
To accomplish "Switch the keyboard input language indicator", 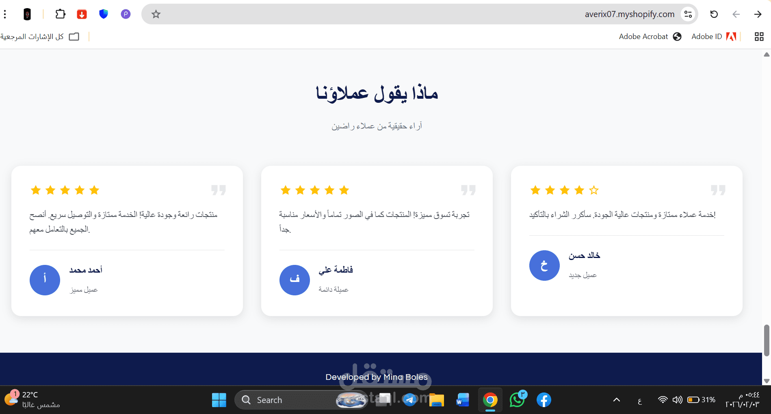I will [x=640, y=401].
